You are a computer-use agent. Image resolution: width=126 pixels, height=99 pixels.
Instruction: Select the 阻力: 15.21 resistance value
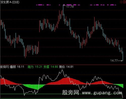tap(35, 67)
